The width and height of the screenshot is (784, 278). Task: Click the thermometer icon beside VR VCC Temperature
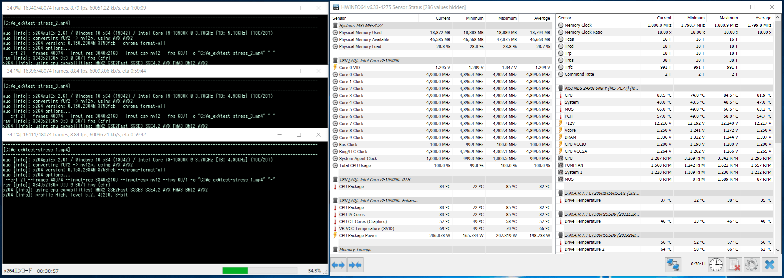pyautogui.click(x=335, y=228)
